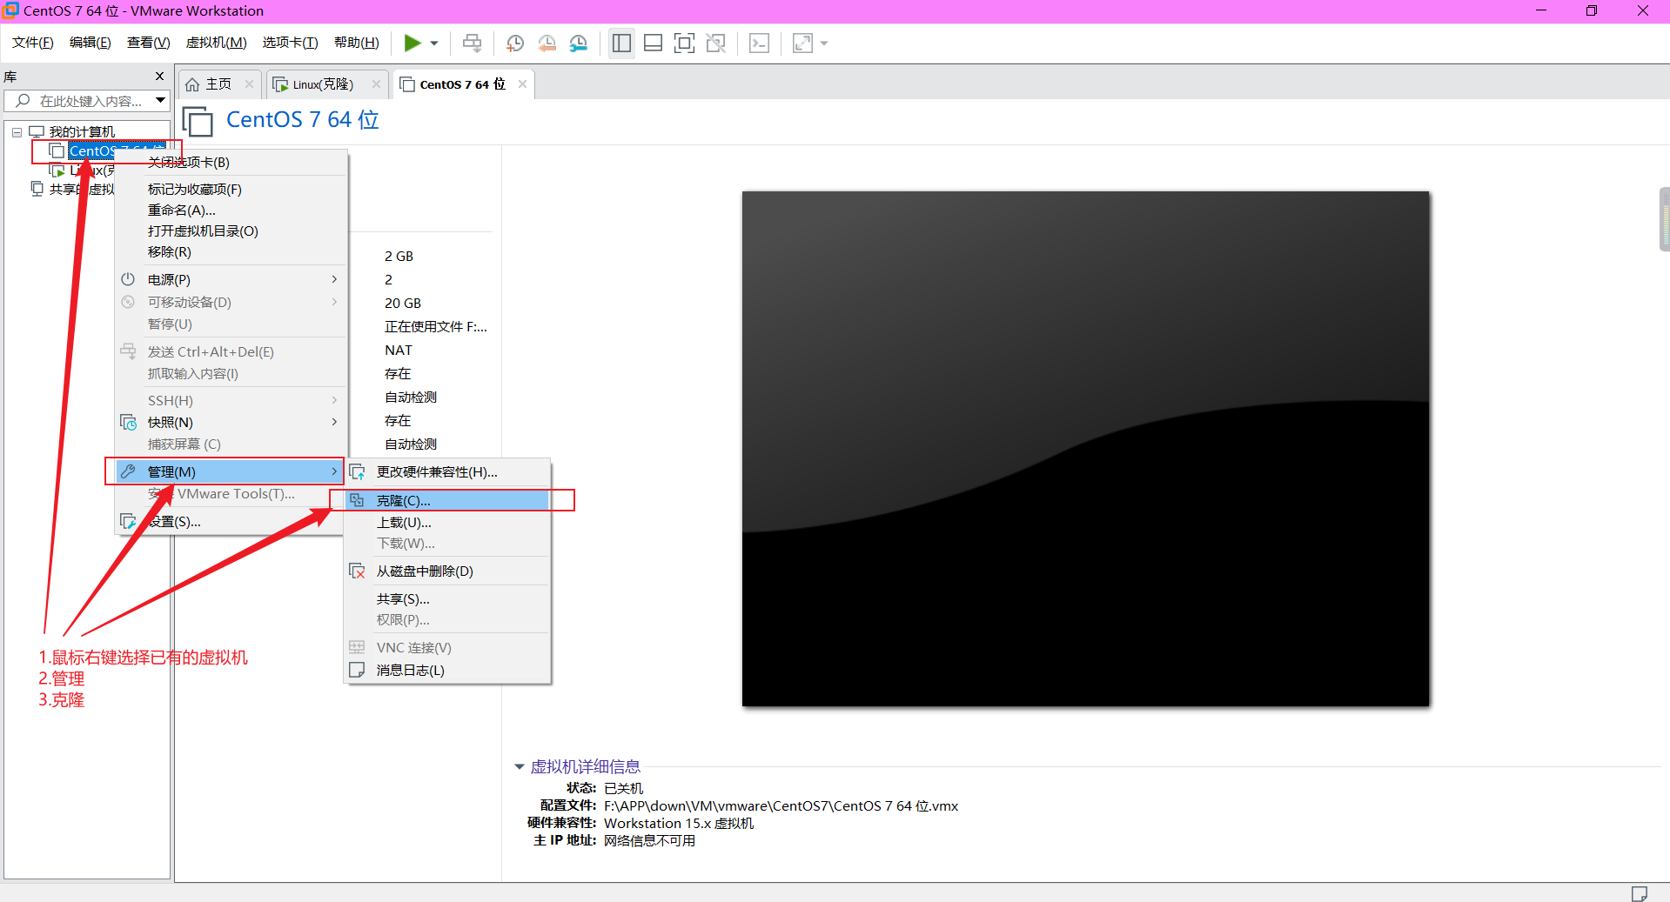Open the 查看(V) menu

148,43
